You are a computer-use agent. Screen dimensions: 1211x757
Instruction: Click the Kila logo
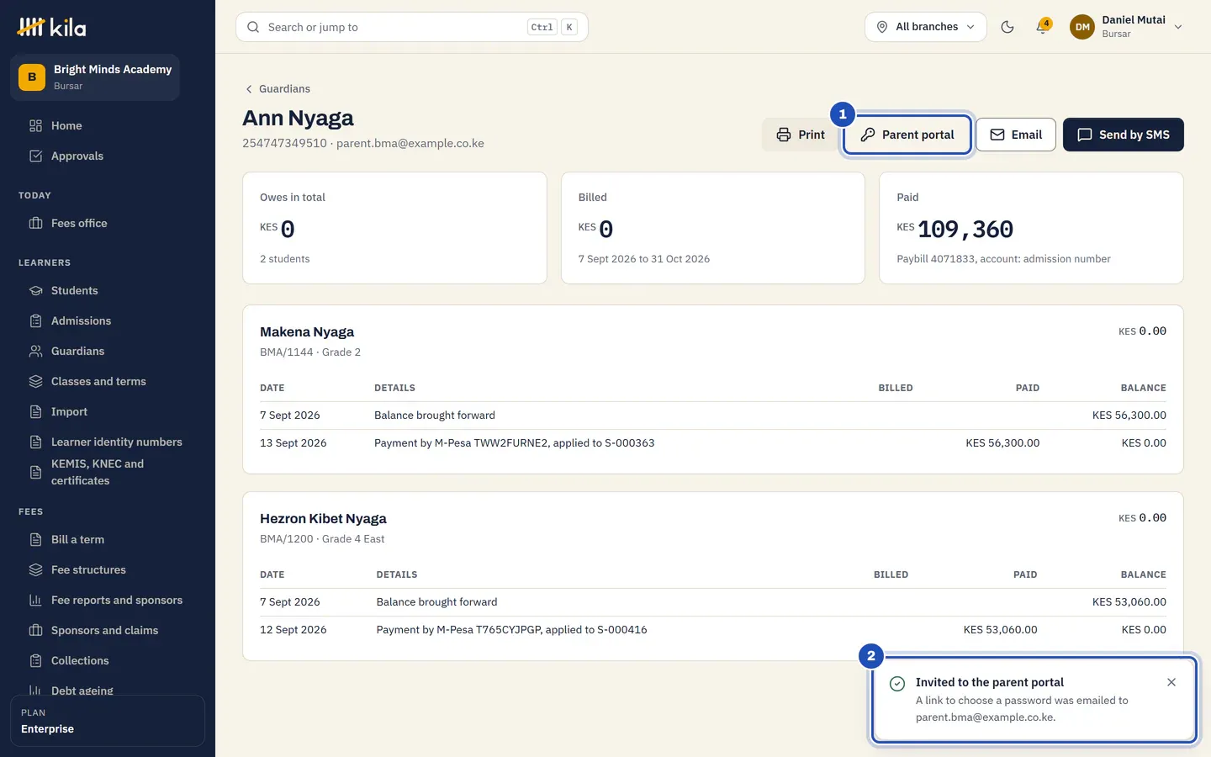tap(51, 27)
